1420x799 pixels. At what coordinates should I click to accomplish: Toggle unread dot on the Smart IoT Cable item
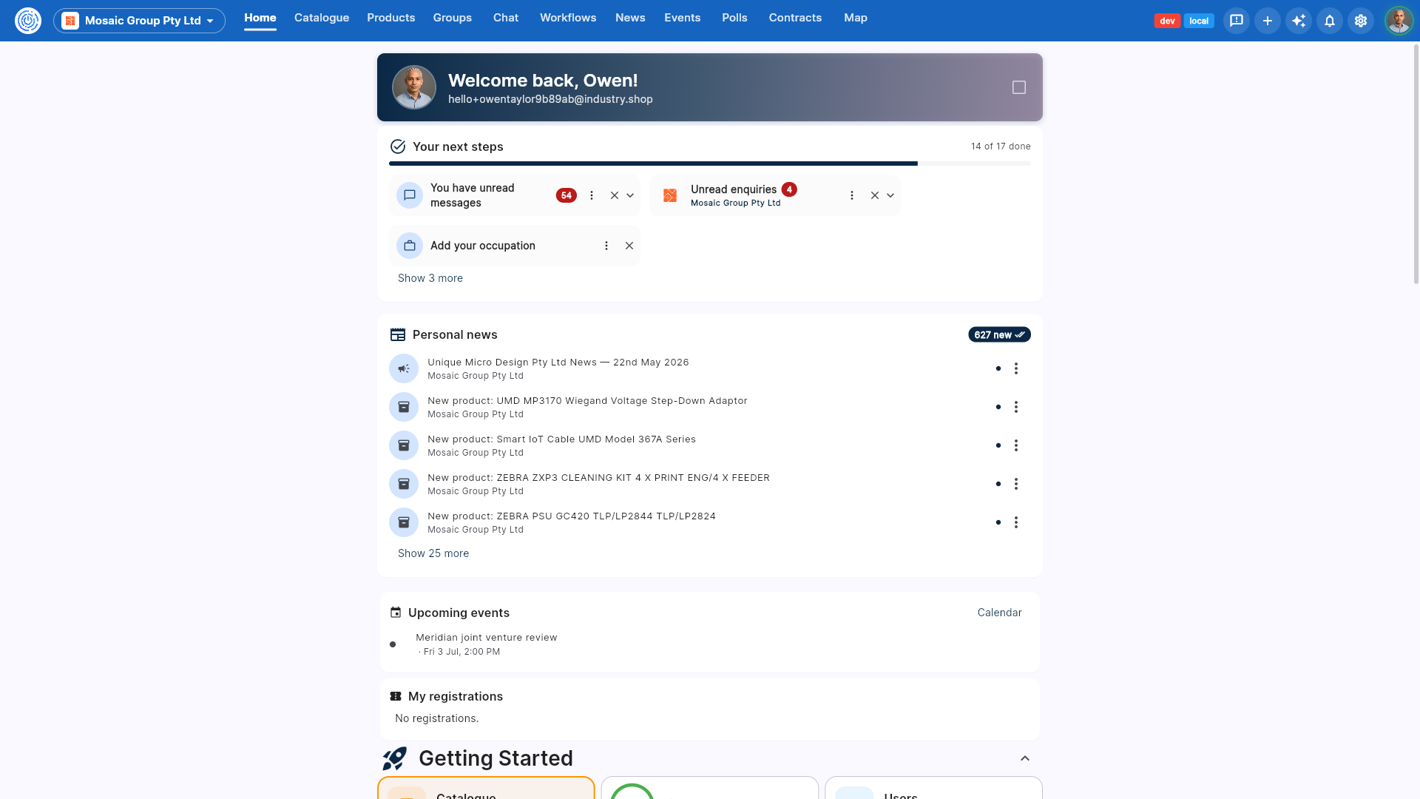[998, 445]
